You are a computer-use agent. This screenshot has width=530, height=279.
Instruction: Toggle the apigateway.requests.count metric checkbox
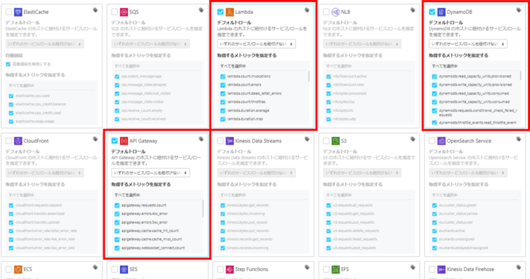[x=117, y=206]
